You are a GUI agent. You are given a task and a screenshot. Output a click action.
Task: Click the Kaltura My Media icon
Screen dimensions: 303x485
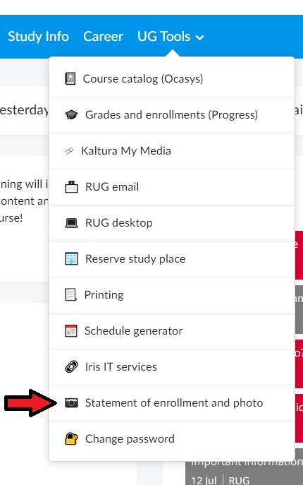(70, 151)
